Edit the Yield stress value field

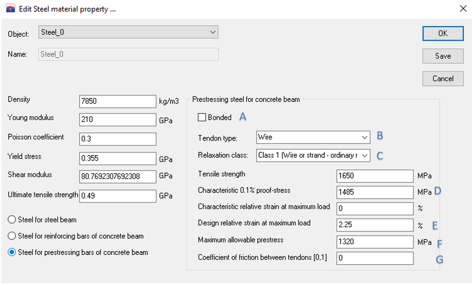click(117, 158)
